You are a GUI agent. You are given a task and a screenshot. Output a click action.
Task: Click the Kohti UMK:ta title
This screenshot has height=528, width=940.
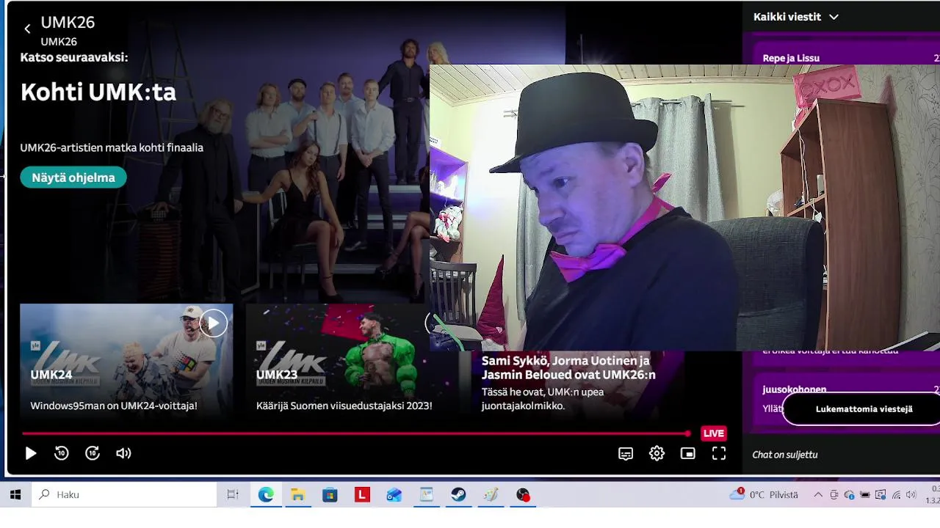tap(98, 92)
